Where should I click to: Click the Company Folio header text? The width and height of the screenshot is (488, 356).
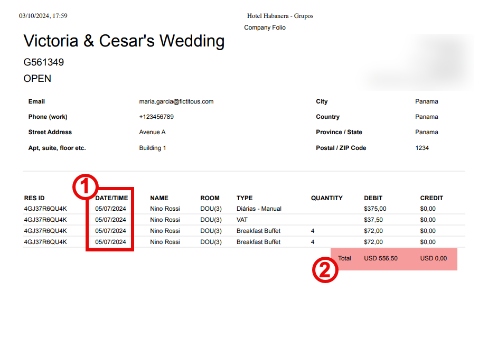(265, 27)
